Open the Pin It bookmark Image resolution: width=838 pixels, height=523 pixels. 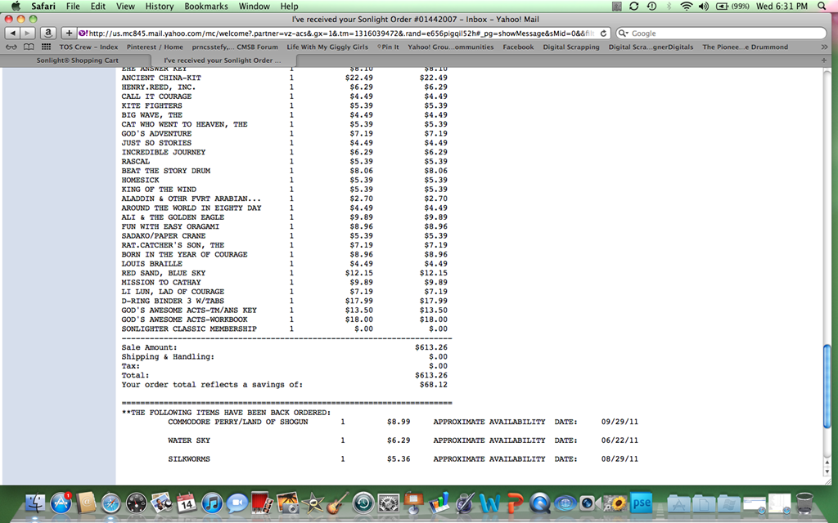click(x=388, y=47)
